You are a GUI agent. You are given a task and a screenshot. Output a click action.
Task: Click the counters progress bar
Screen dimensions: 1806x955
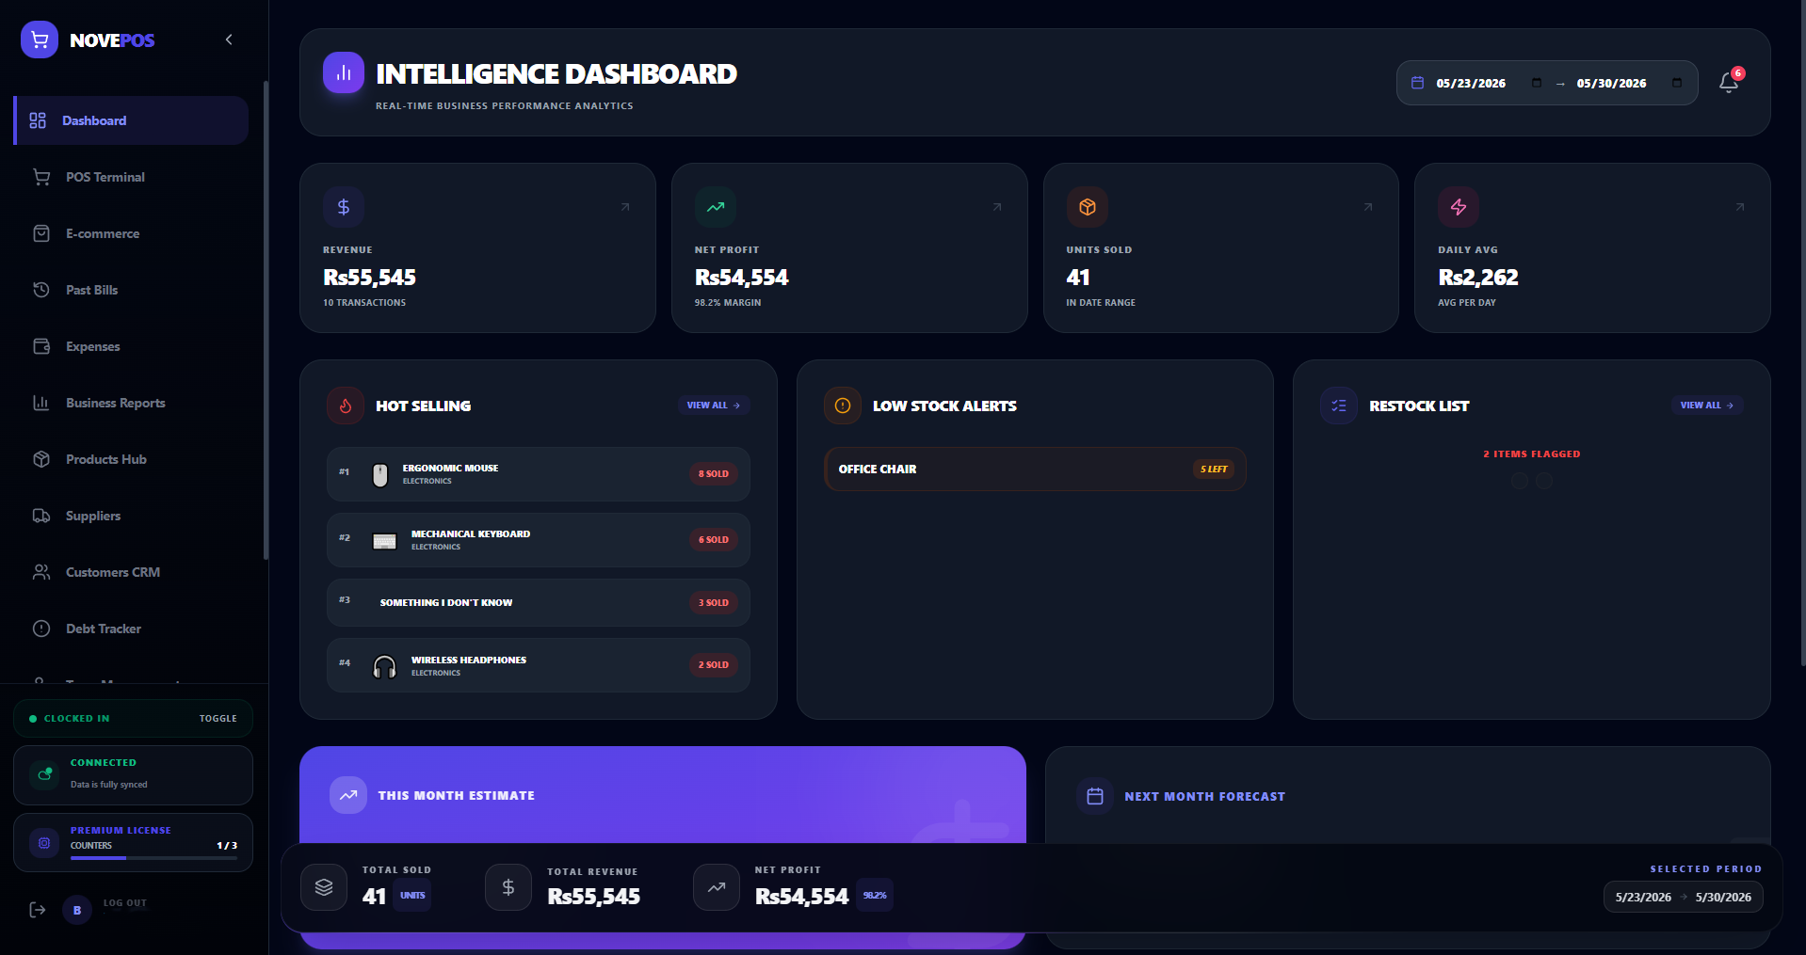(153, 858)
